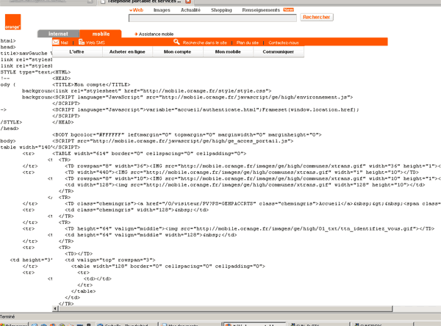Image resolution: width=441 pixels, height=326 pixels.
Task: Open the Web SMS link
Action: point(96,43)
